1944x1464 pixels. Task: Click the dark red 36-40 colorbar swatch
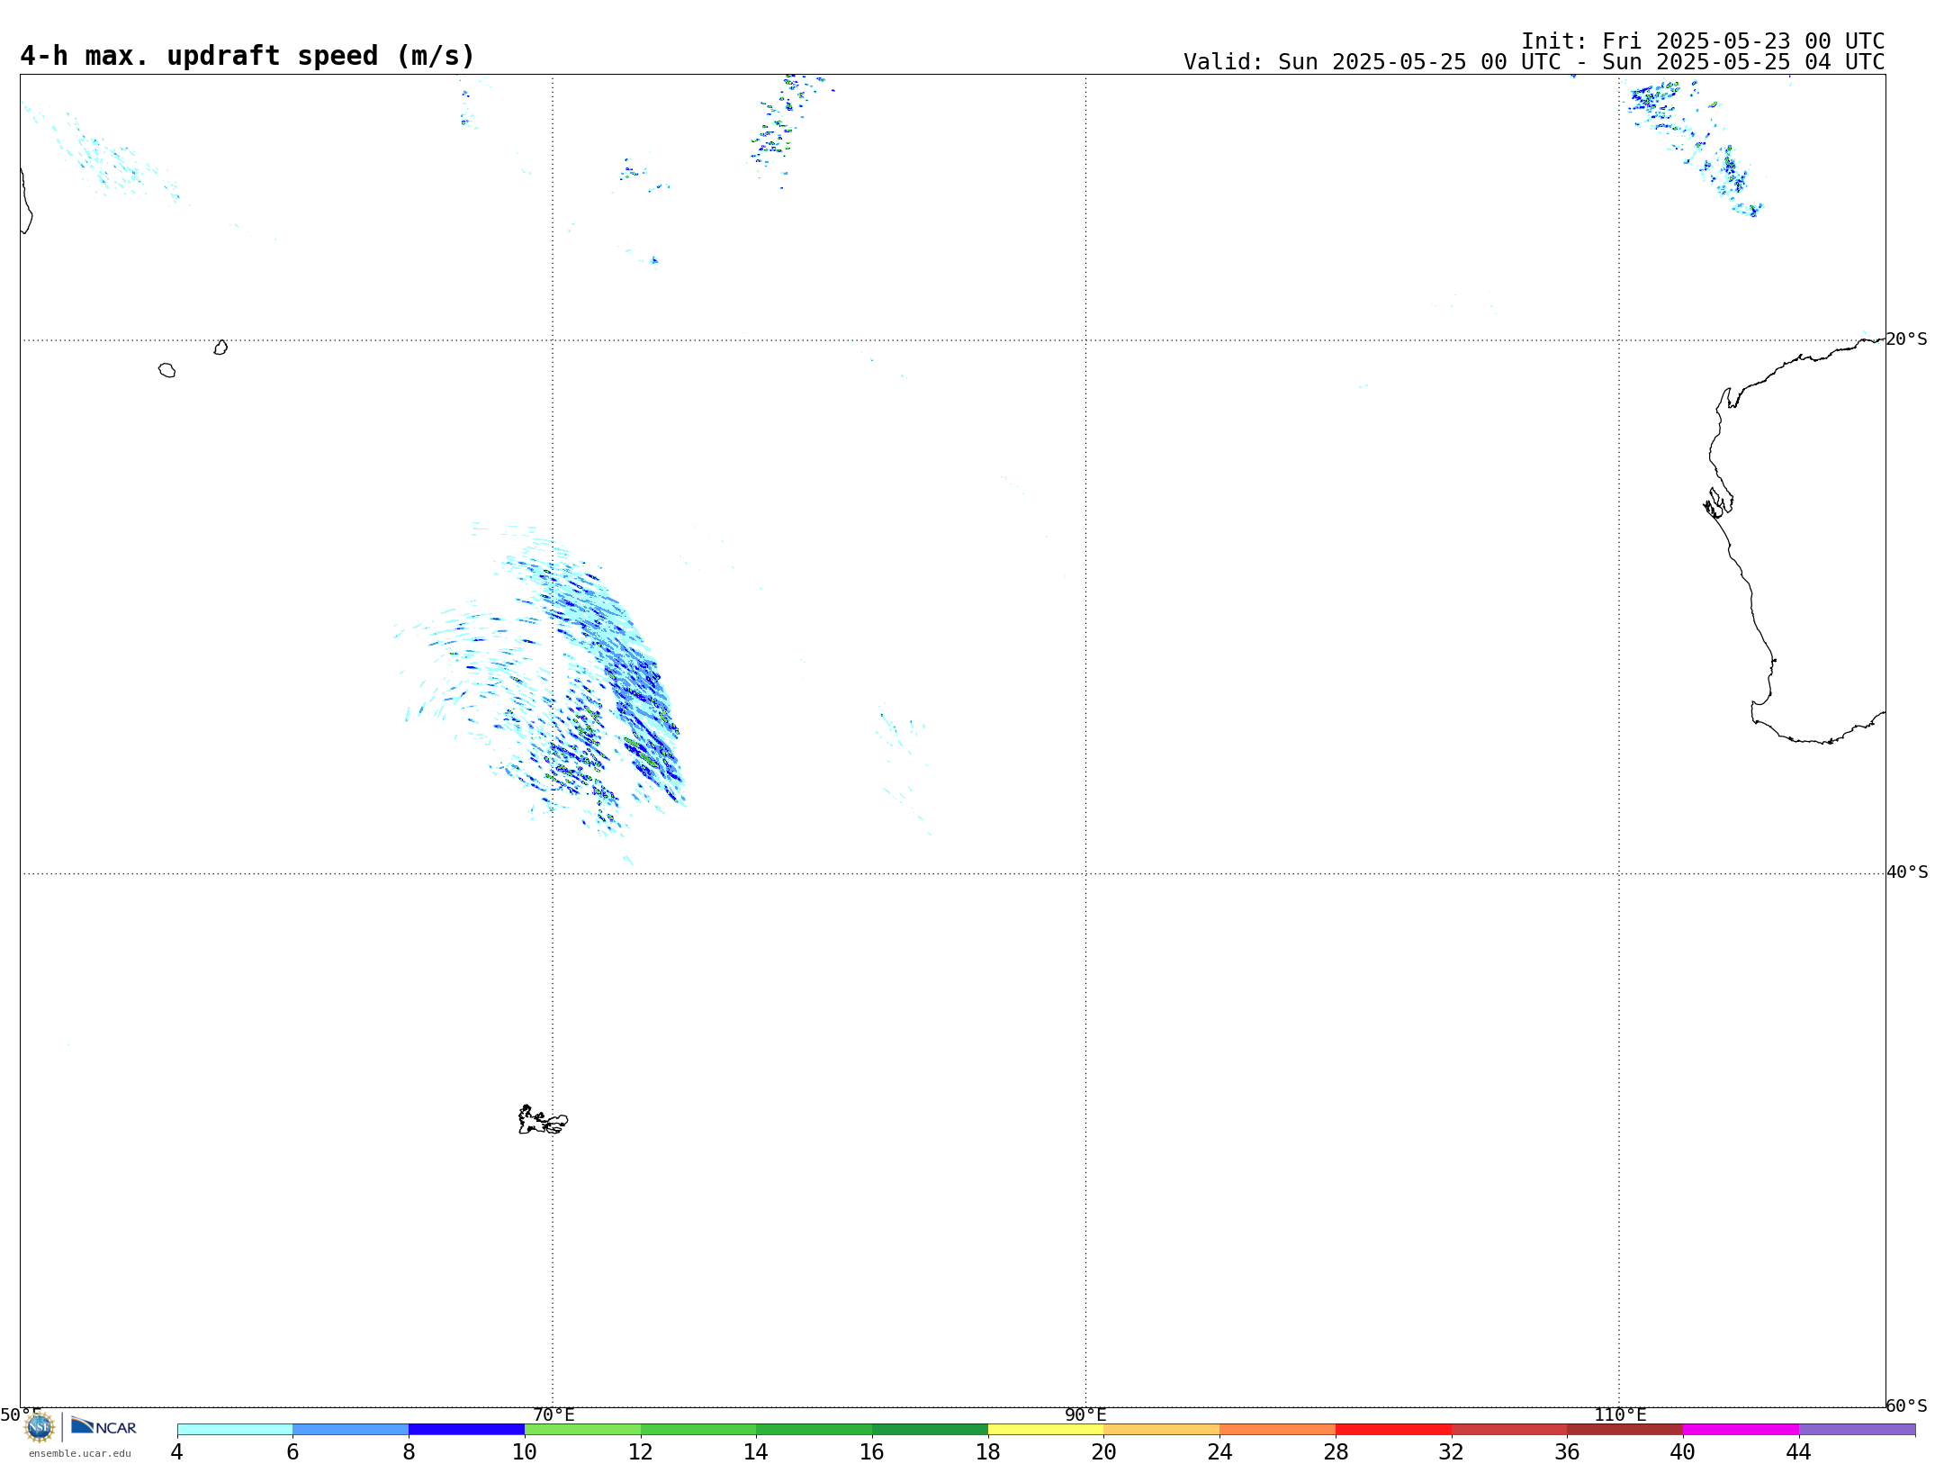tap(1625, 1429)
